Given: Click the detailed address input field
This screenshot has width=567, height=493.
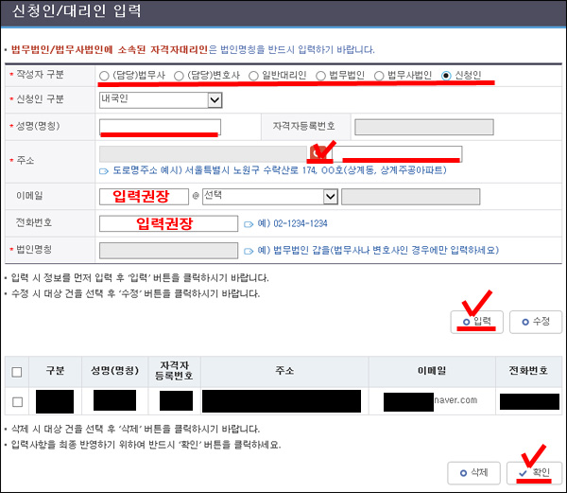Looking at the screenshot, I should [397, 154].
